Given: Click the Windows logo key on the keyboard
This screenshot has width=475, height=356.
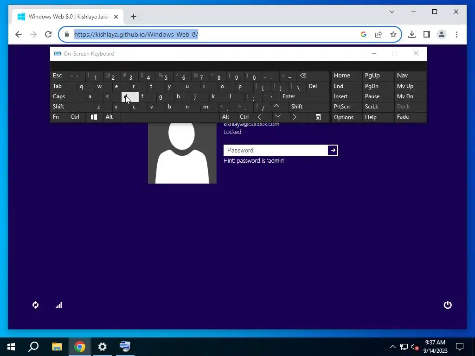Looking at the screenshot, I should click(94, 117).
